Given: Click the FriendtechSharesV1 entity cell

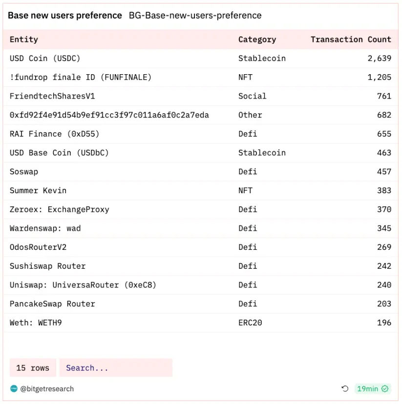Looking at the screenshot, I should tap(52, 96).
